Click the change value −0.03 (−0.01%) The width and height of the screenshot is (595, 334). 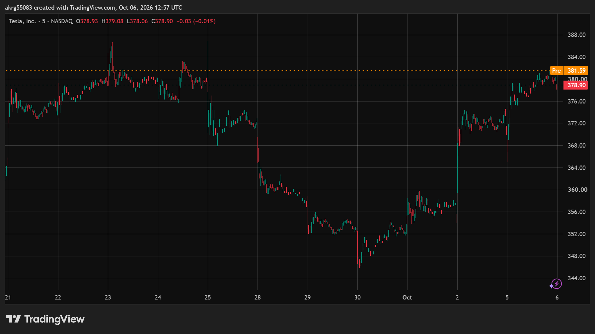tap(196, 21)
